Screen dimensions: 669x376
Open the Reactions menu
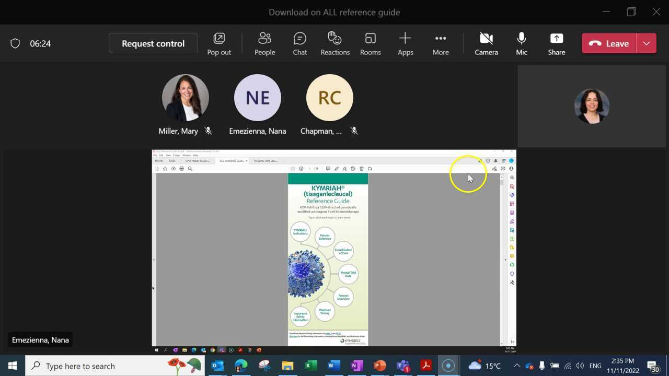335,43
